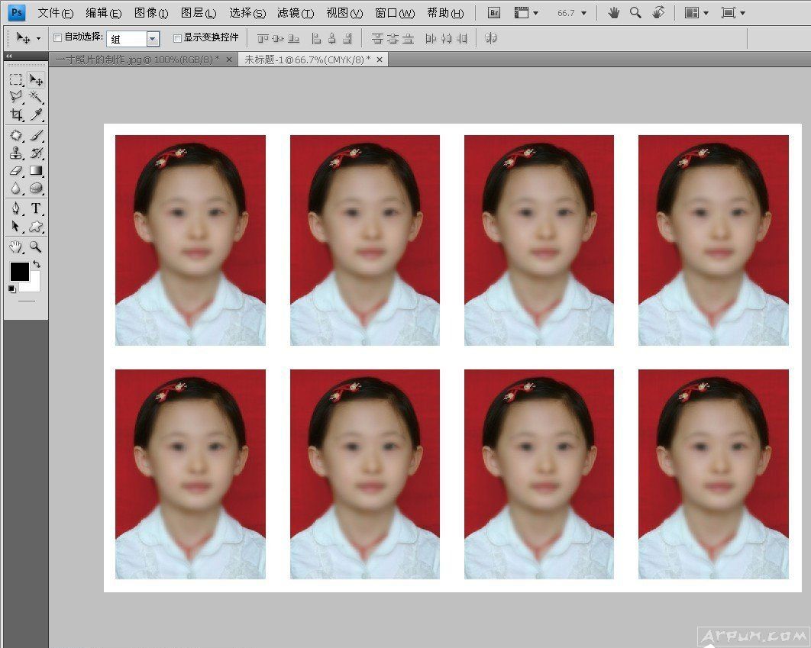The image size is (811, 648).
Task: Select the Gradient tool
Action: [36, 171]
